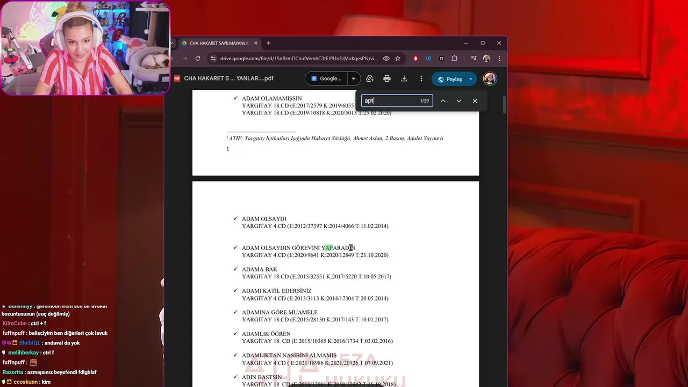Open the cat-face extension icon

coord(441,58)
